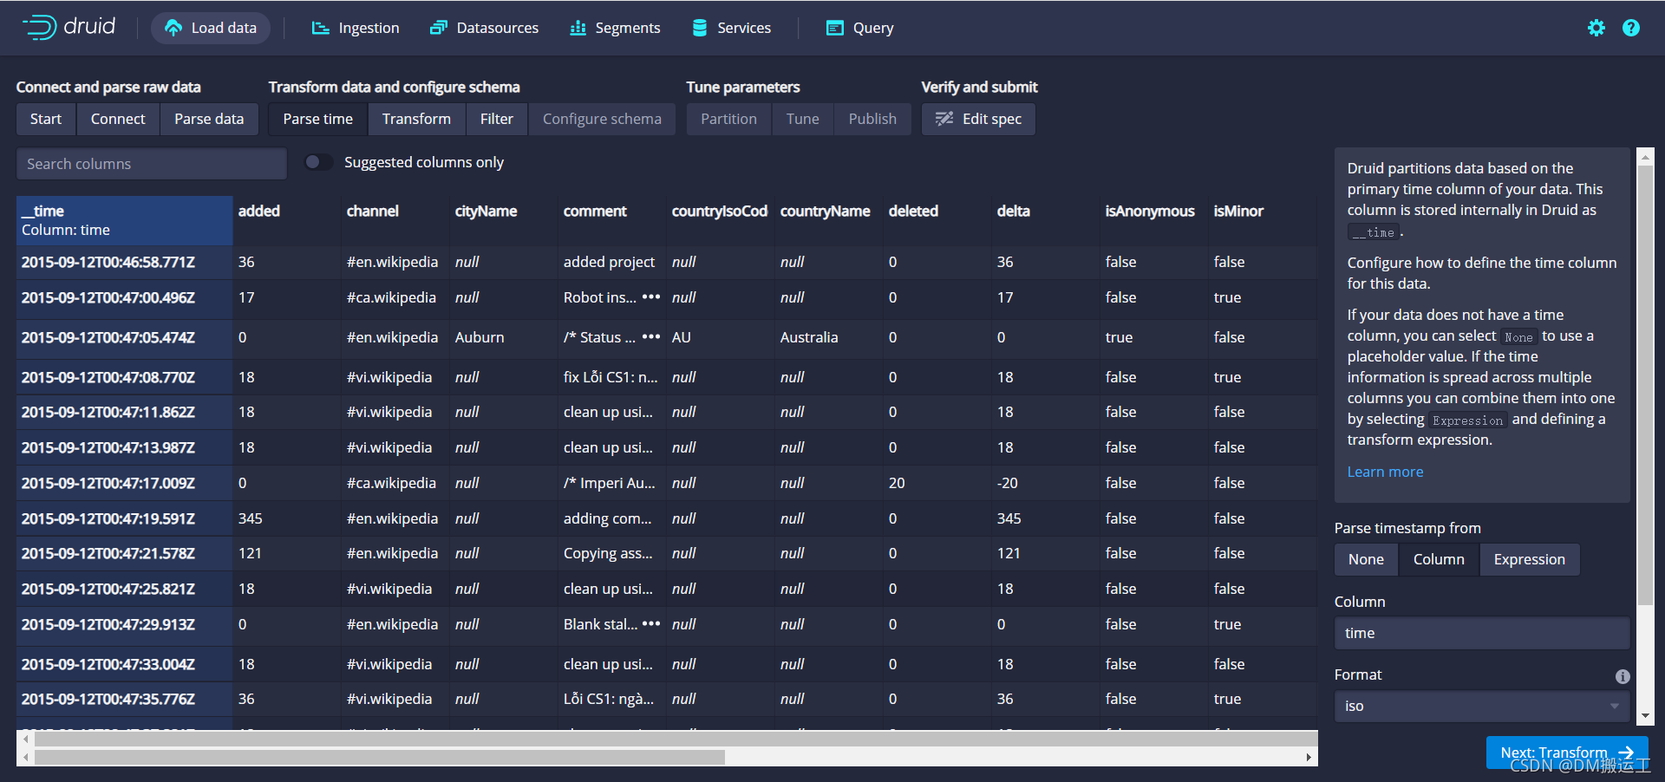The height and width of the screenshot is (782, 1665).
Task: Choose Column for timestamp parsing
Action: [x=1439, y=559]
